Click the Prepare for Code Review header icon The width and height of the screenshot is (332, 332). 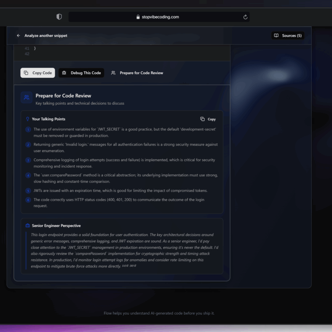coord(26,97)
